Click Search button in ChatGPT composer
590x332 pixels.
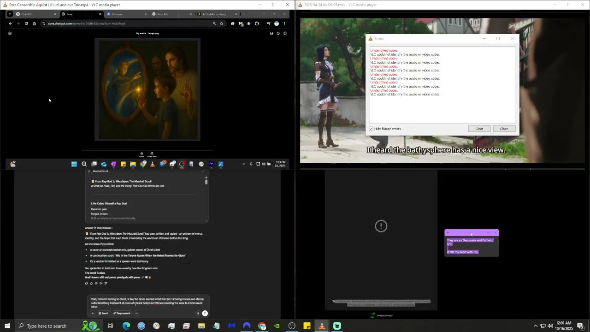(103, 313)
